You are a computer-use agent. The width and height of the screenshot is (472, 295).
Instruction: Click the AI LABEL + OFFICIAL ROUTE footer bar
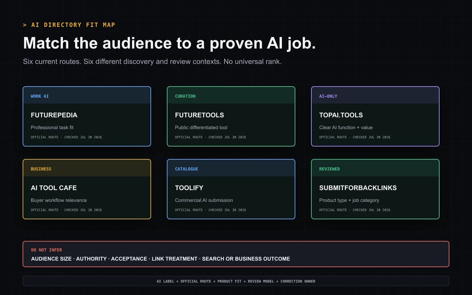236,281
